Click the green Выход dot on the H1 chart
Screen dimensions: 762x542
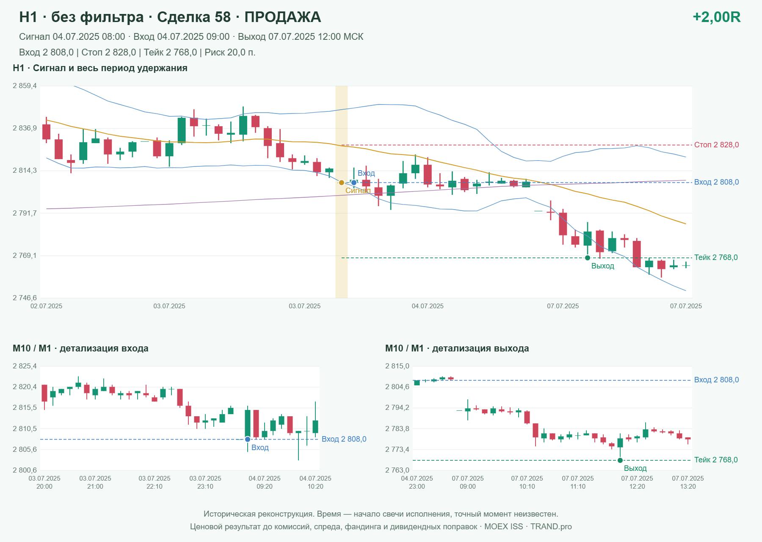(x=588, y=258)
